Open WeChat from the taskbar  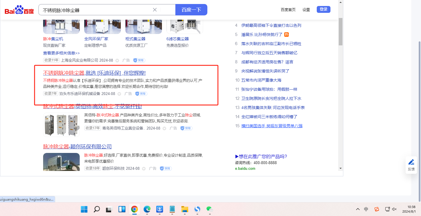(x=210, y=209)
